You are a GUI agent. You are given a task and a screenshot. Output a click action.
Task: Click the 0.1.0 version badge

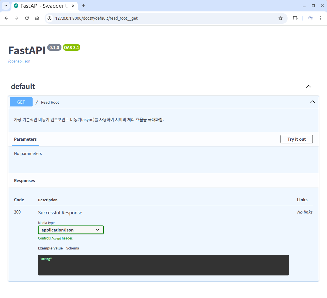point(54,47)
